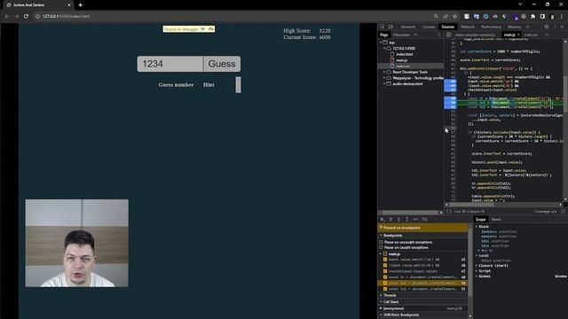
Task: Activate the inspect element picker
Action: 383,27
